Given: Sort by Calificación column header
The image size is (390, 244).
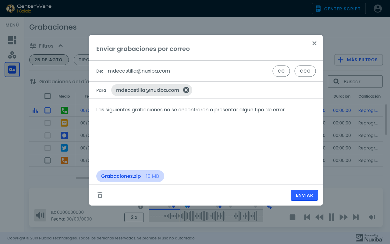Looking at the screenshot, I should click(x=369, y=96).
